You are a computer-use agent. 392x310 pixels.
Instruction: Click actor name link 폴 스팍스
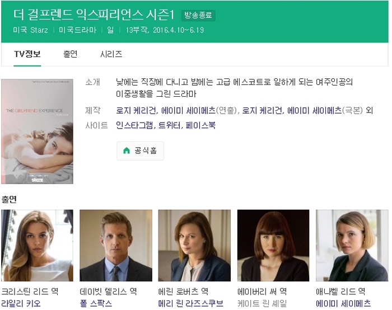(96, 303)
